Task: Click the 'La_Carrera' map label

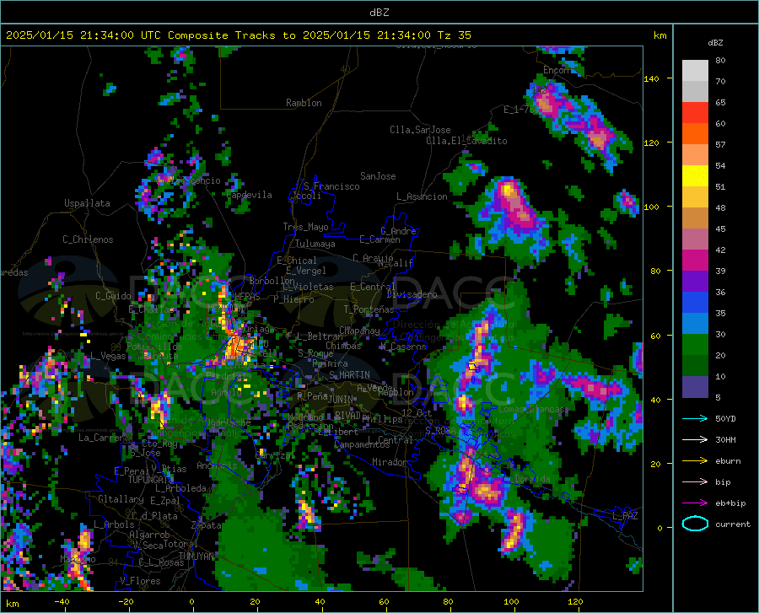Action: (104, 438)
